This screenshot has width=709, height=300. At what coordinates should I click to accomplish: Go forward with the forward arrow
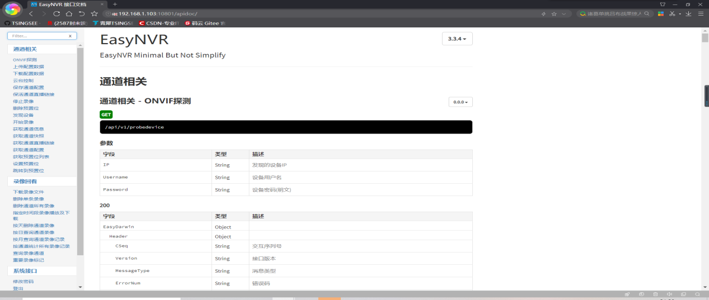43,13
